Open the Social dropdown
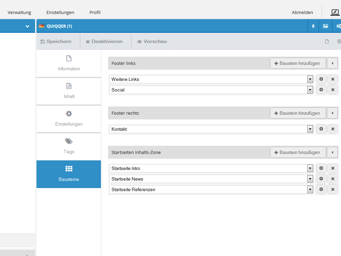The image size is (341, 256). pyautogui.click(x=310, y=90)
